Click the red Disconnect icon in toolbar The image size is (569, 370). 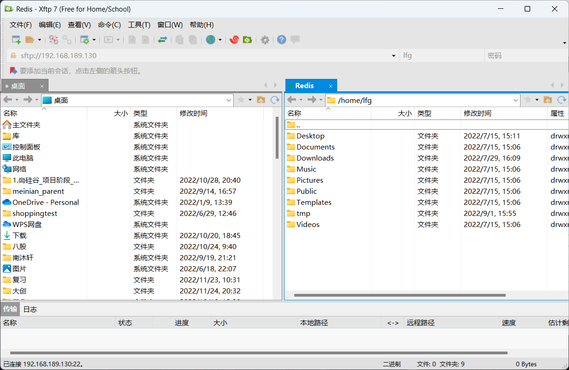[x=54, y=40]
